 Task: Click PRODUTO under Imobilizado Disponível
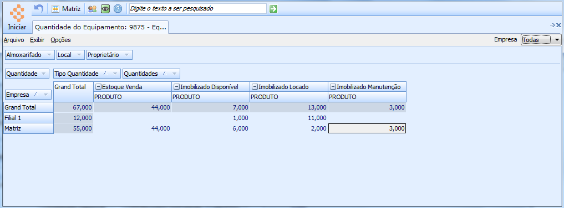[x=211, y=97]
